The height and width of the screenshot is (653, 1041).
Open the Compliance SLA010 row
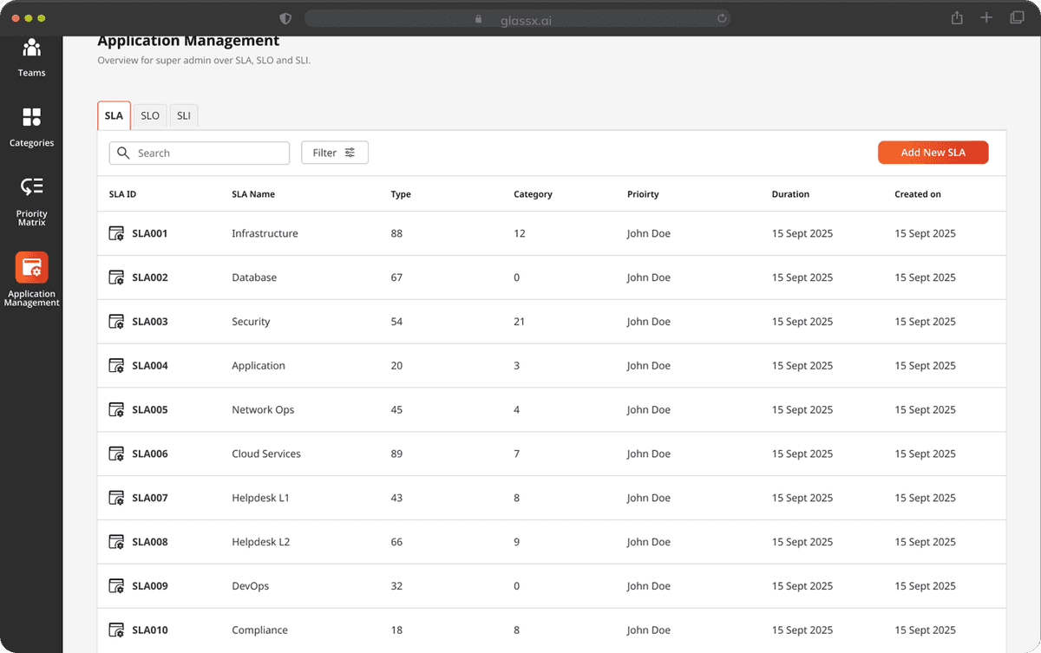[x=259, y=630]
